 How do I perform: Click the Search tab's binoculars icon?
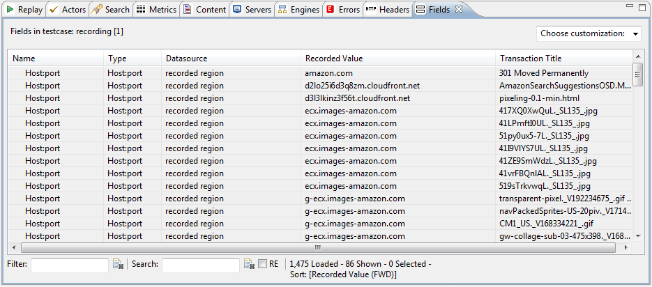click(x=96, y=10)
